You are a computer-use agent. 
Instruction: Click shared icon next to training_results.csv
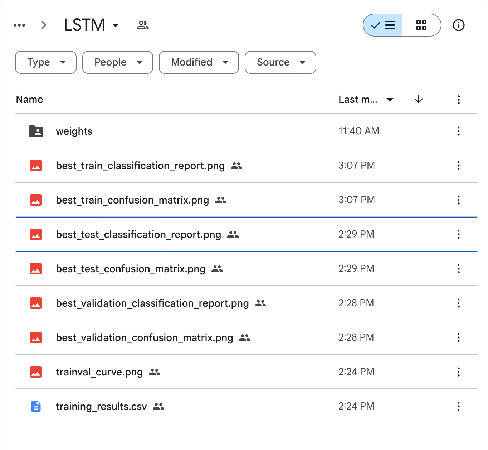click(x=158, y=406)
